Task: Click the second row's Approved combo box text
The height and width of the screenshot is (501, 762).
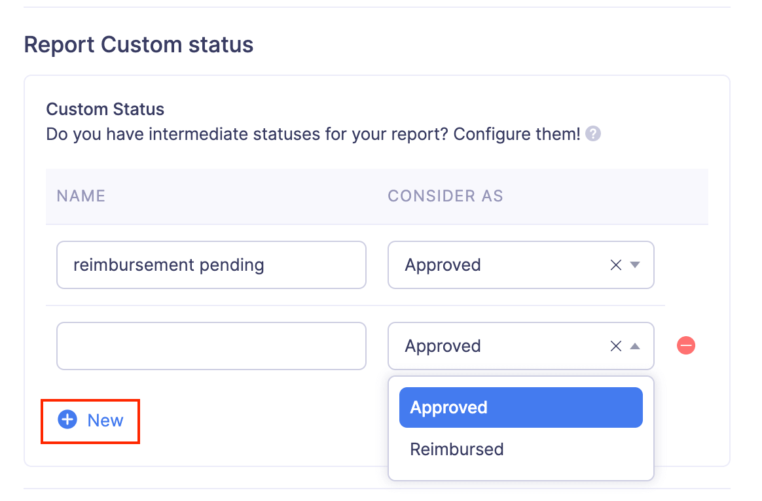Action: click(443, 346)
